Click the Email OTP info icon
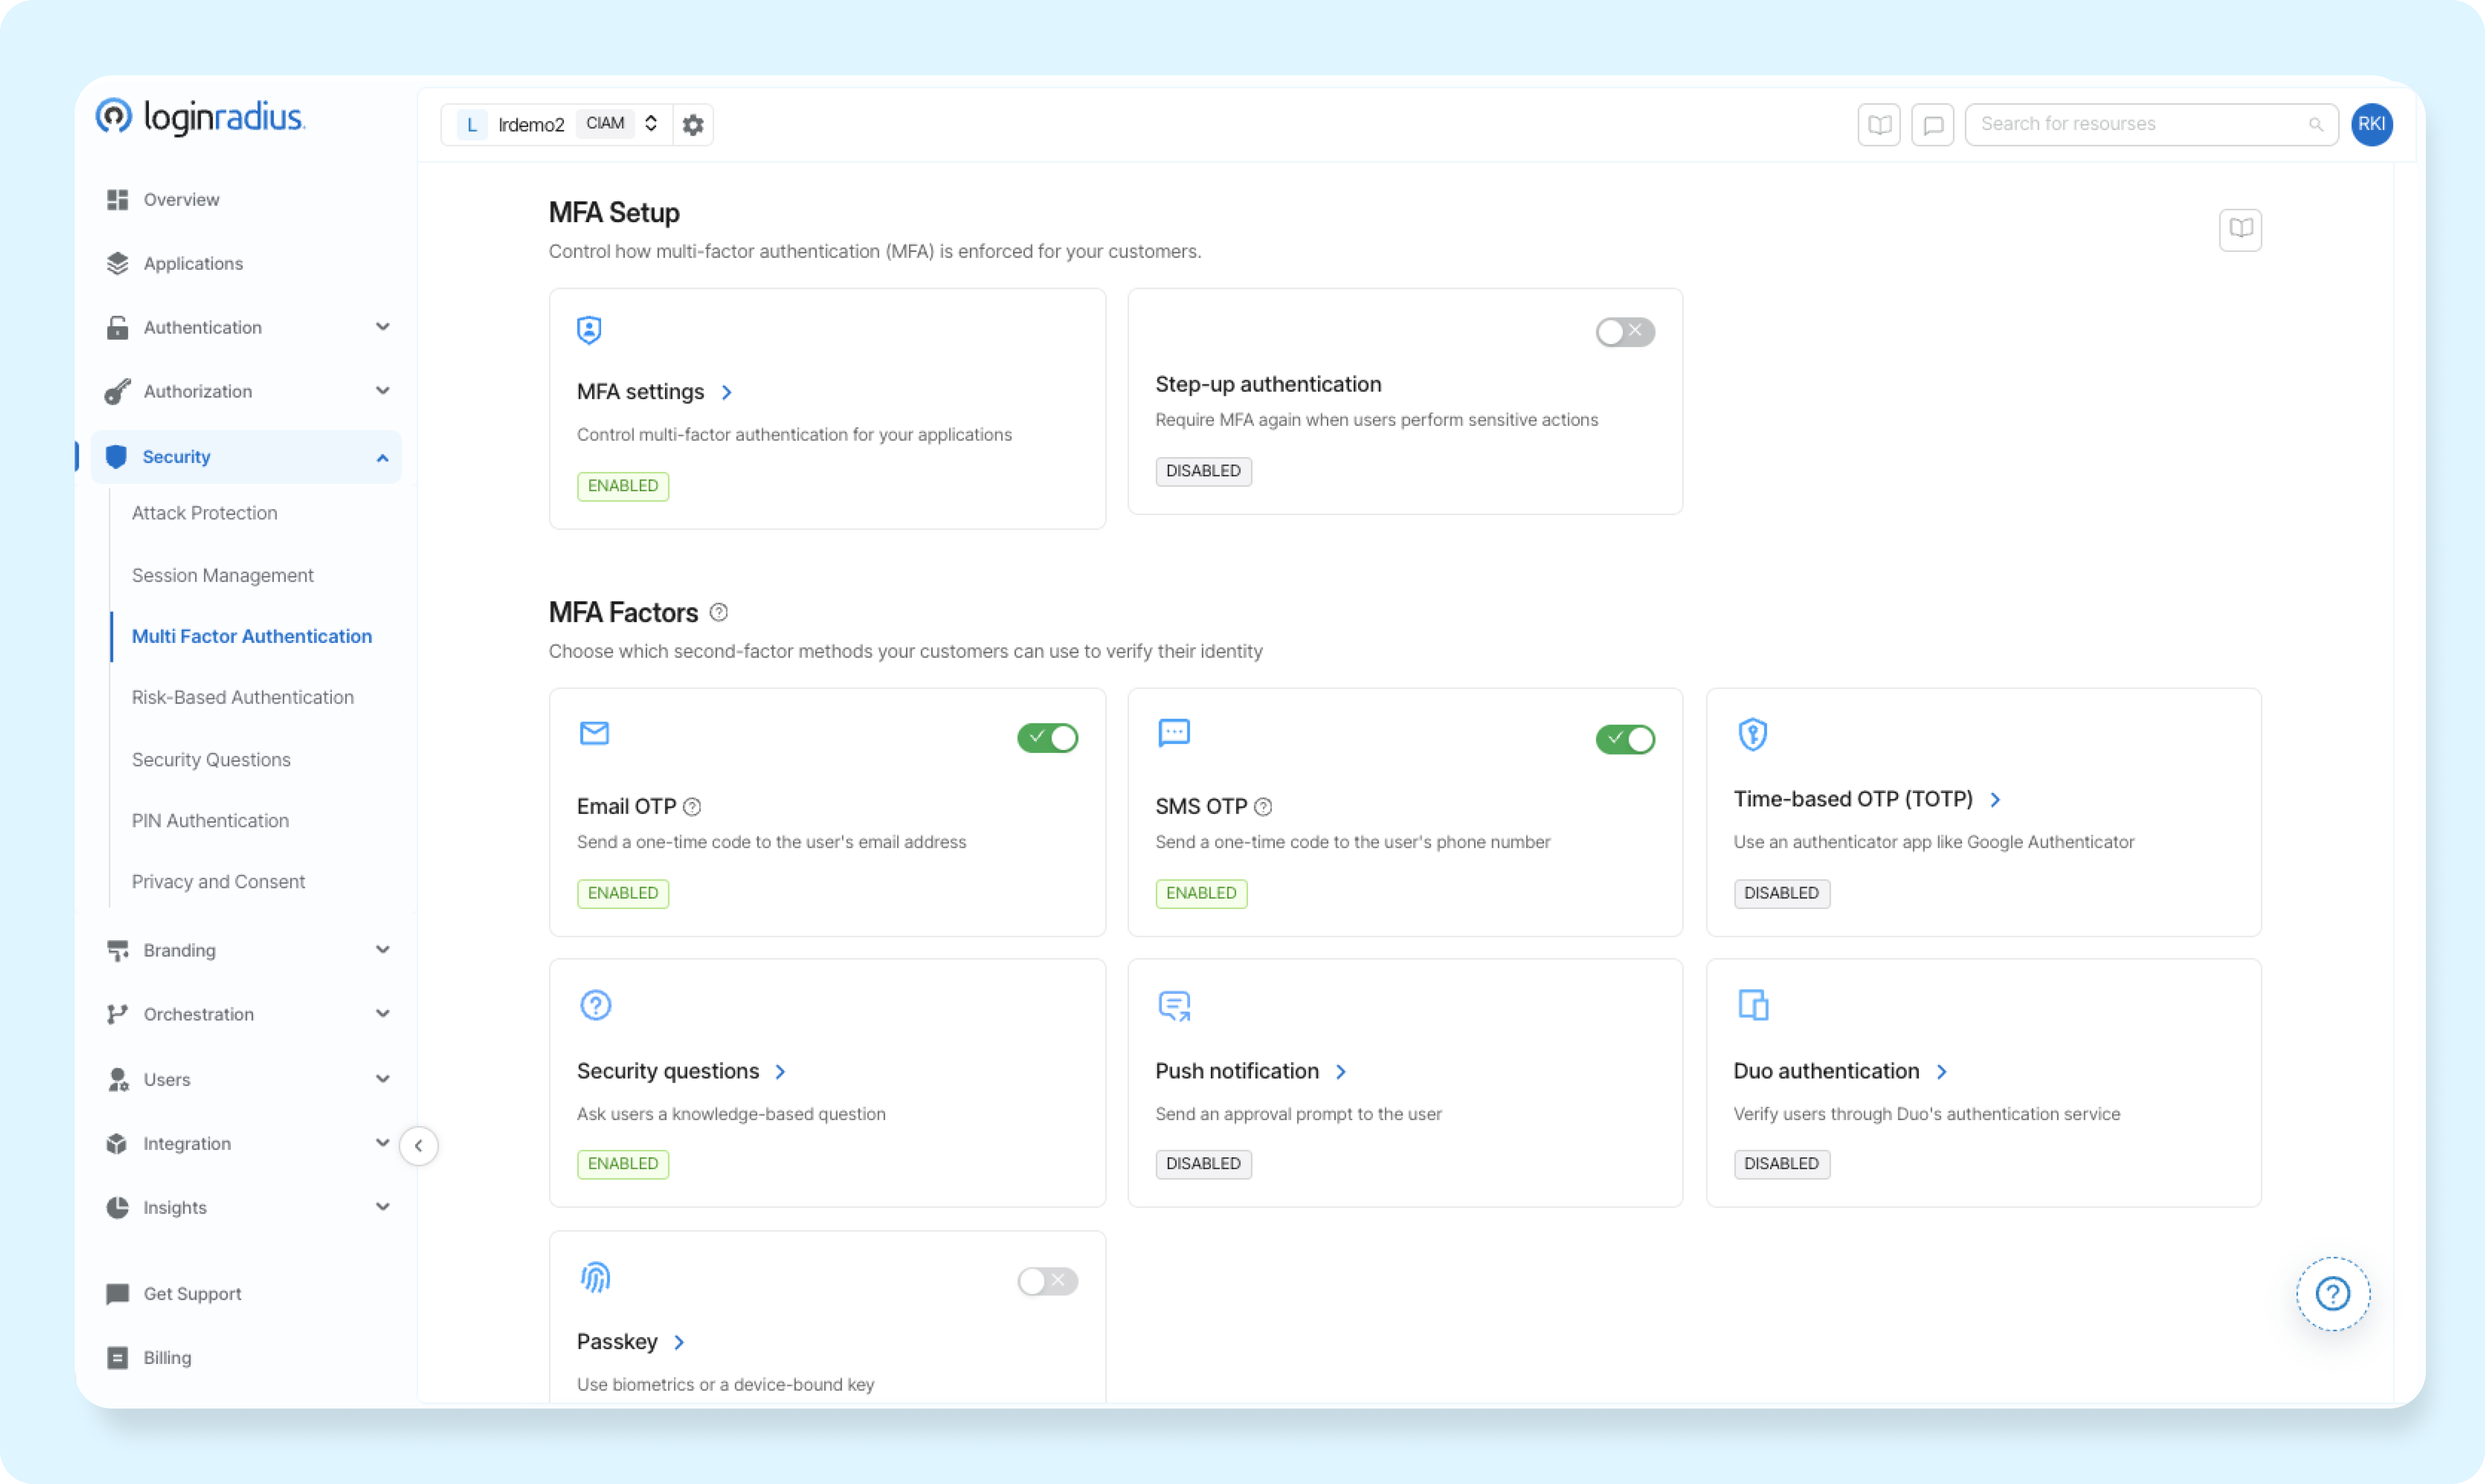The width and height of the screenshot is (2485, 1484). pos(691,807)
